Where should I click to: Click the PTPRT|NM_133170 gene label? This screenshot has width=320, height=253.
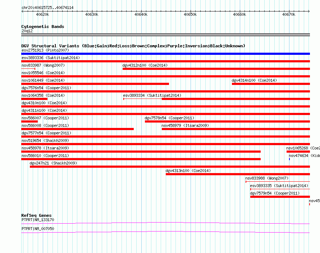38,220
